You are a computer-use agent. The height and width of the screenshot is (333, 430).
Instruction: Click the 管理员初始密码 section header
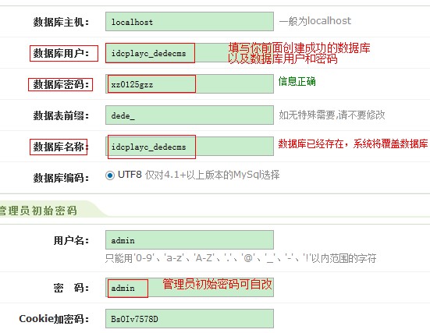(38, 211)
